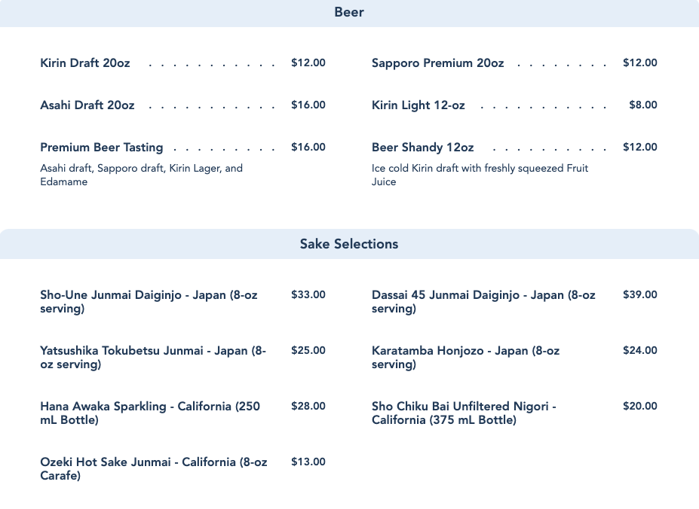Click the Beer section header
The width and height of the screenshot is (699, 509).
click(349, 12)
